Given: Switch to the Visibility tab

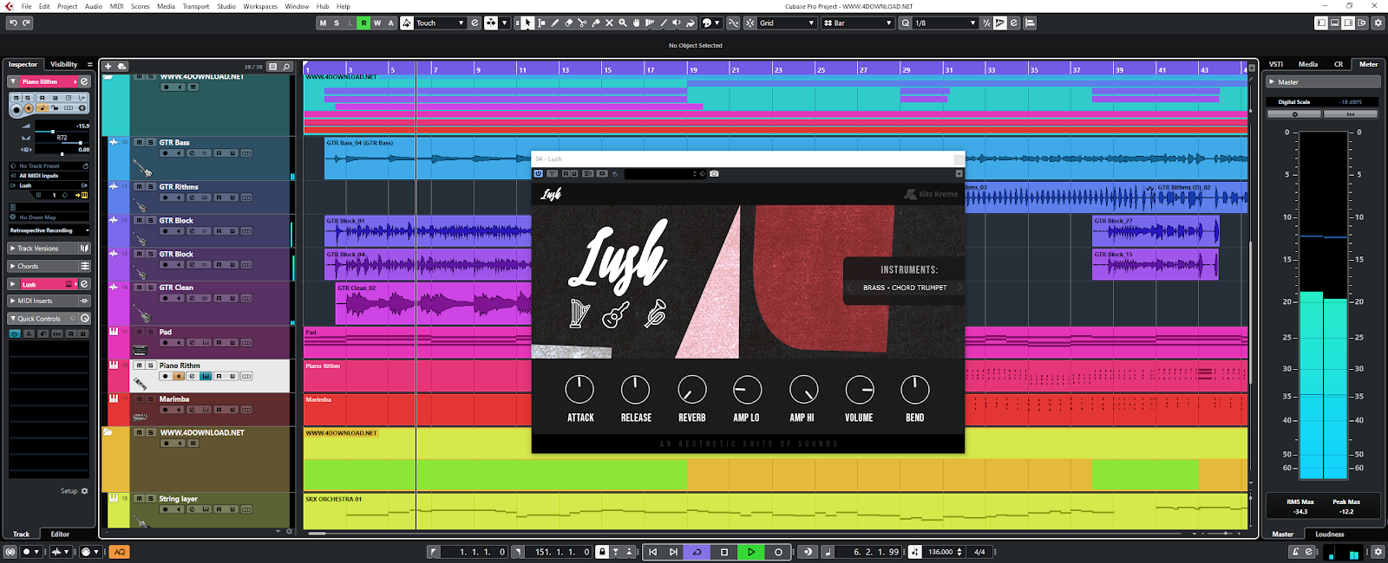Looking at the screenshot, I should tap(63, 64).
